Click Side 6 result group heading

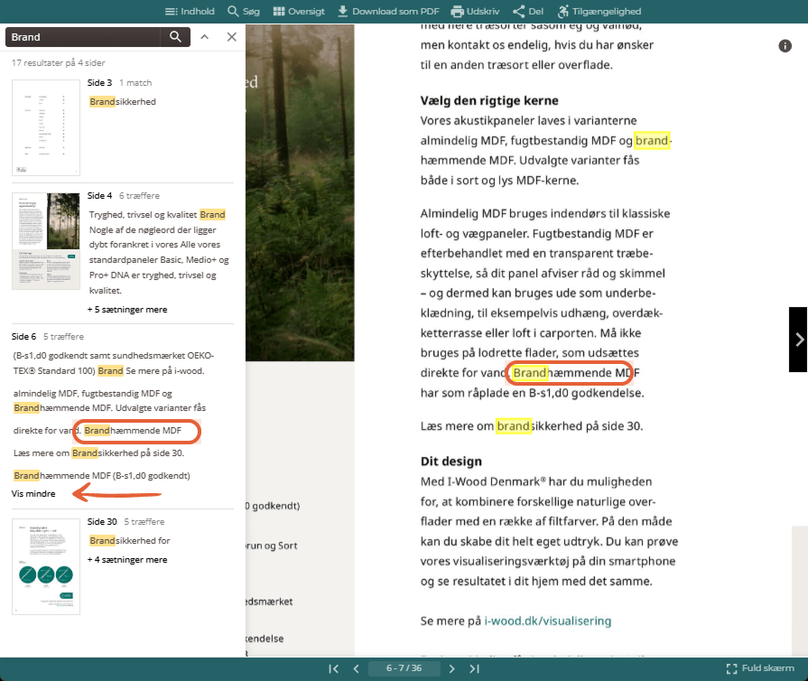pos(23,336)
